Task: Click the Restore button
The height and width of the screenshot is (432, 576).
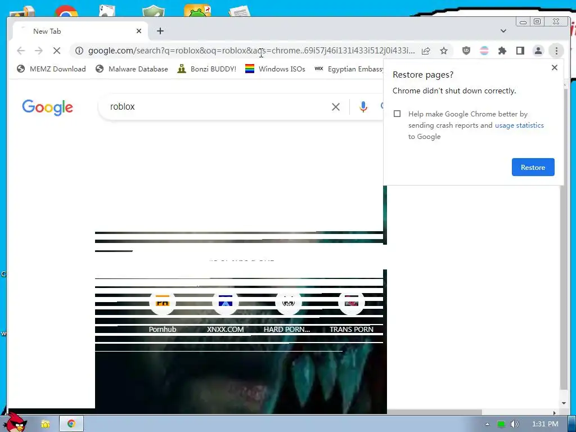Action: point(533,167)
